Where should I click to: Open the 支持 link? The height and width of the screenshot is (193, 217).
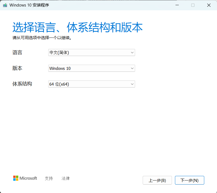[49, 178]
